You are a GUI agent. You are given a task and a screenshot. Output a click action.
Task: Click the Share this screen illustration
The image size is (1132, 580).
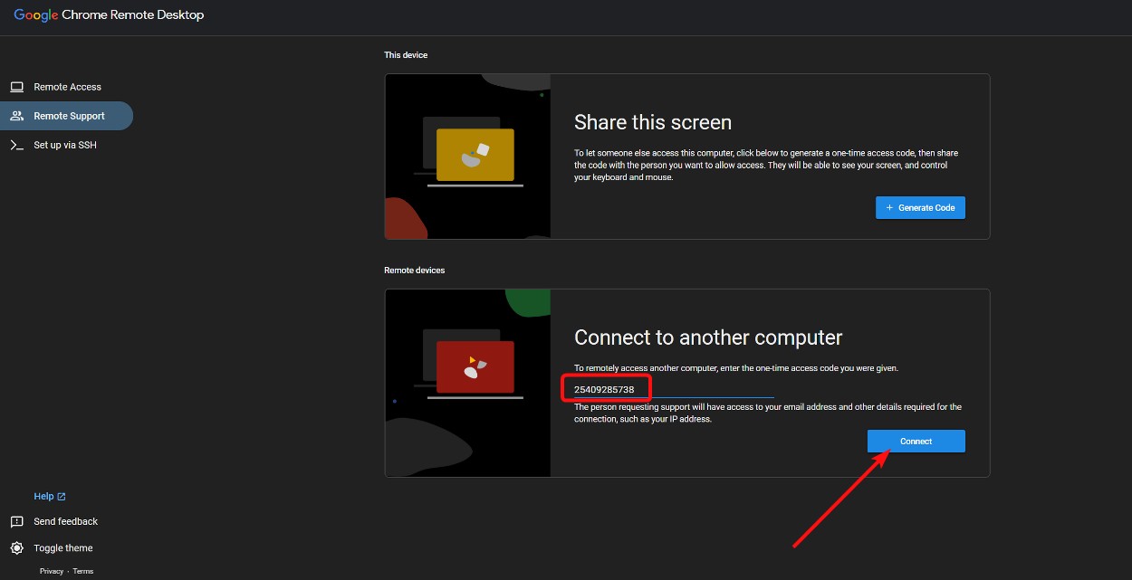point(467,156)
